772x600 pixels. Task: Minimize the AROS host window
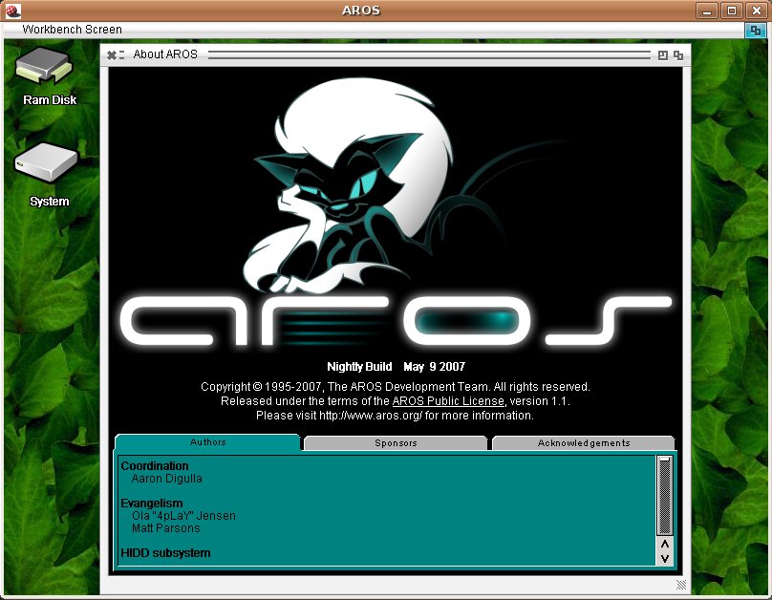709,11
